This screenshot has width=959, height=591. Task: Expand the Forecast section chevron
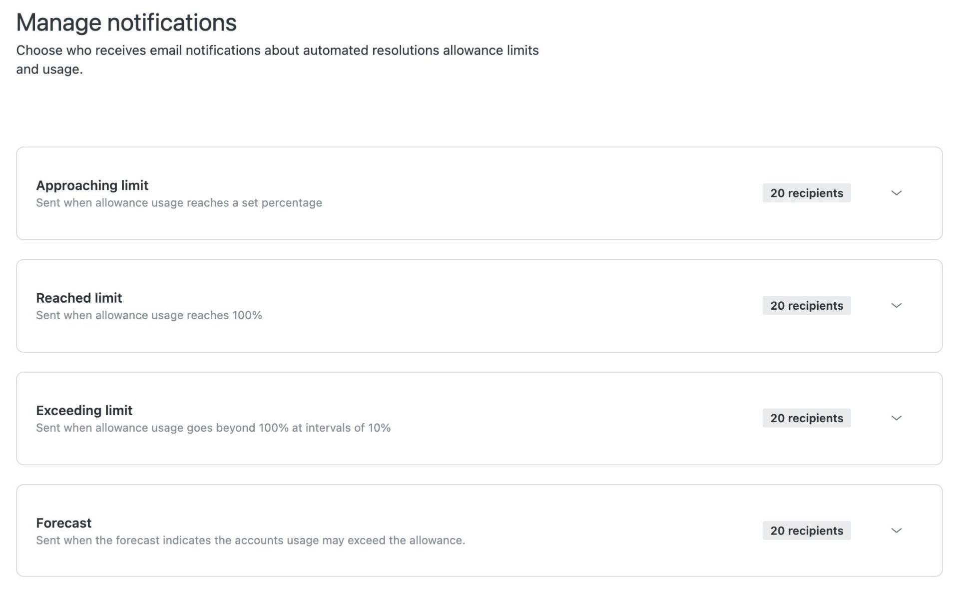896,531
